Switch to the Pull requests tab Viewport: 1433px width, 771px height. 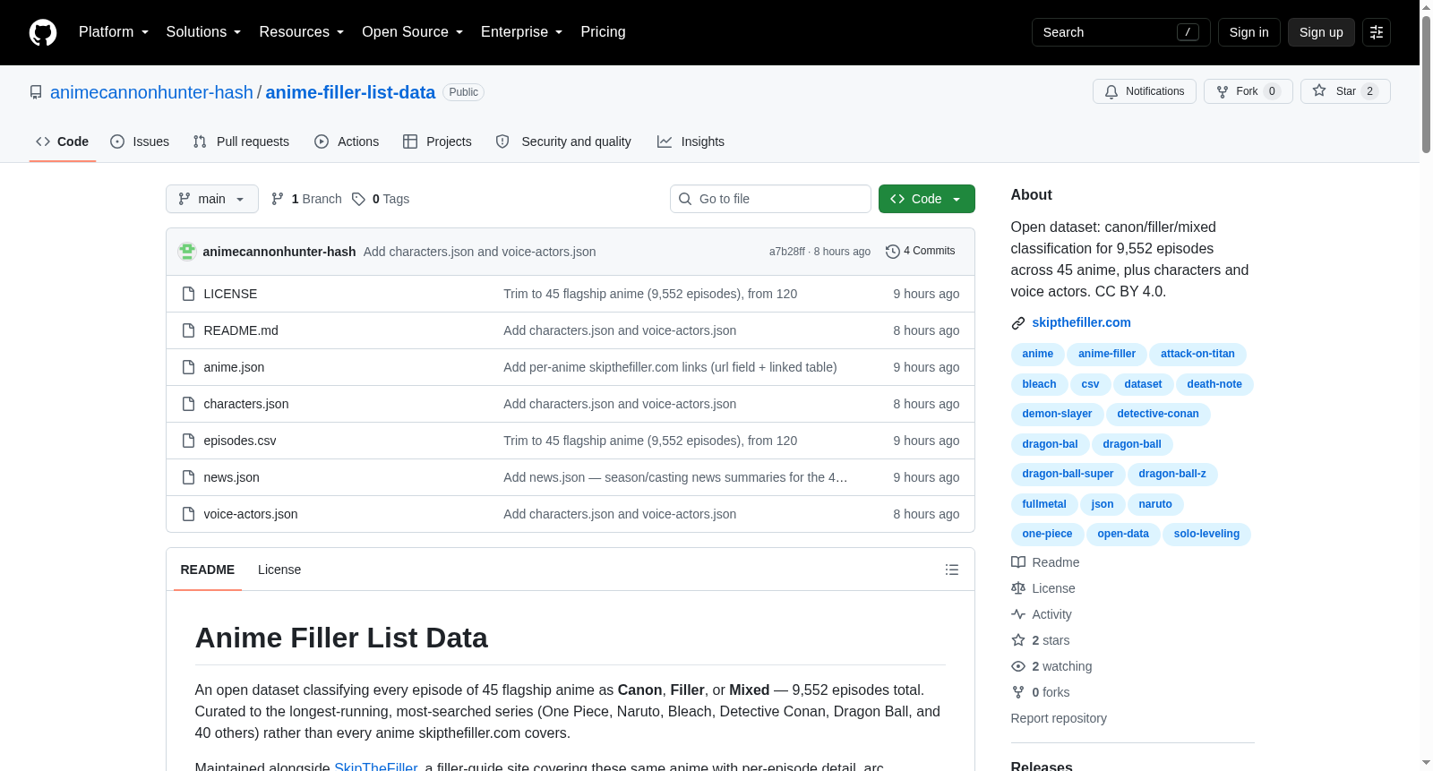click(241, 141)
